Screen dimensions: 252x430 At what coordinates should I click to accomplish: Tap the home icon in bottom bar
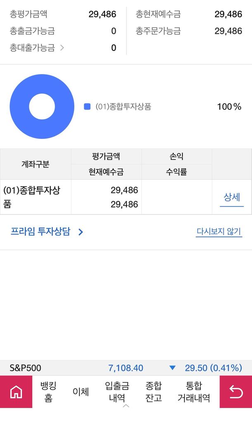coord(16,392)
